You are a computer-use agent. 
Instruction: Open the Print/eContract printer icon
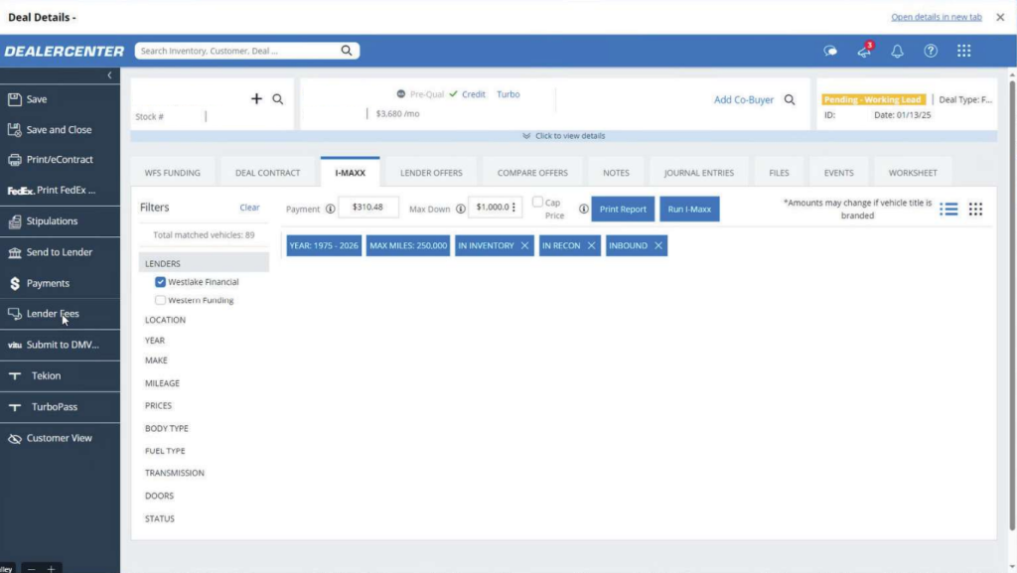pos(14,160)
